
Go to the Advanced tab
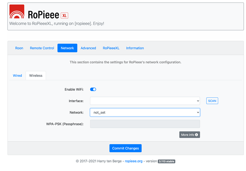point(88,48)
